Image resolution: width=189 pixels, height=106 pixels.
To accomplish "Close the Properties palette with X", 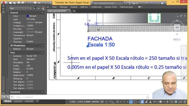I will [x=4, y=6].
